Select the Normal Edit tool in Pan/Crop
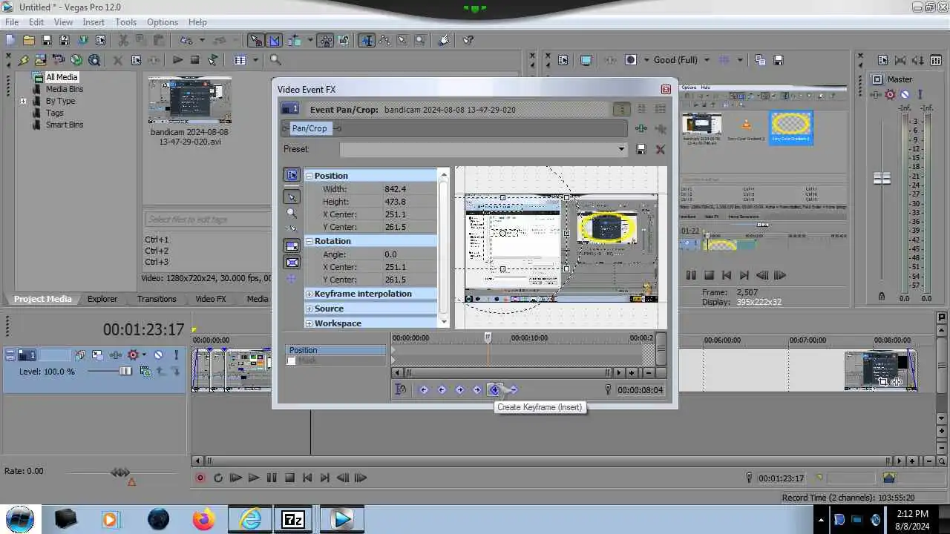The width and height of the screenshot is (950, 534). tap(292, 197)
